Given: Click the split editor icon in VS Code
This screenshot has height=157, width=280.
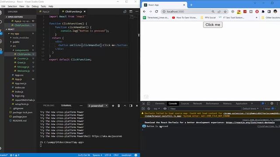Looking at the screenshot, I should [131, 12].
